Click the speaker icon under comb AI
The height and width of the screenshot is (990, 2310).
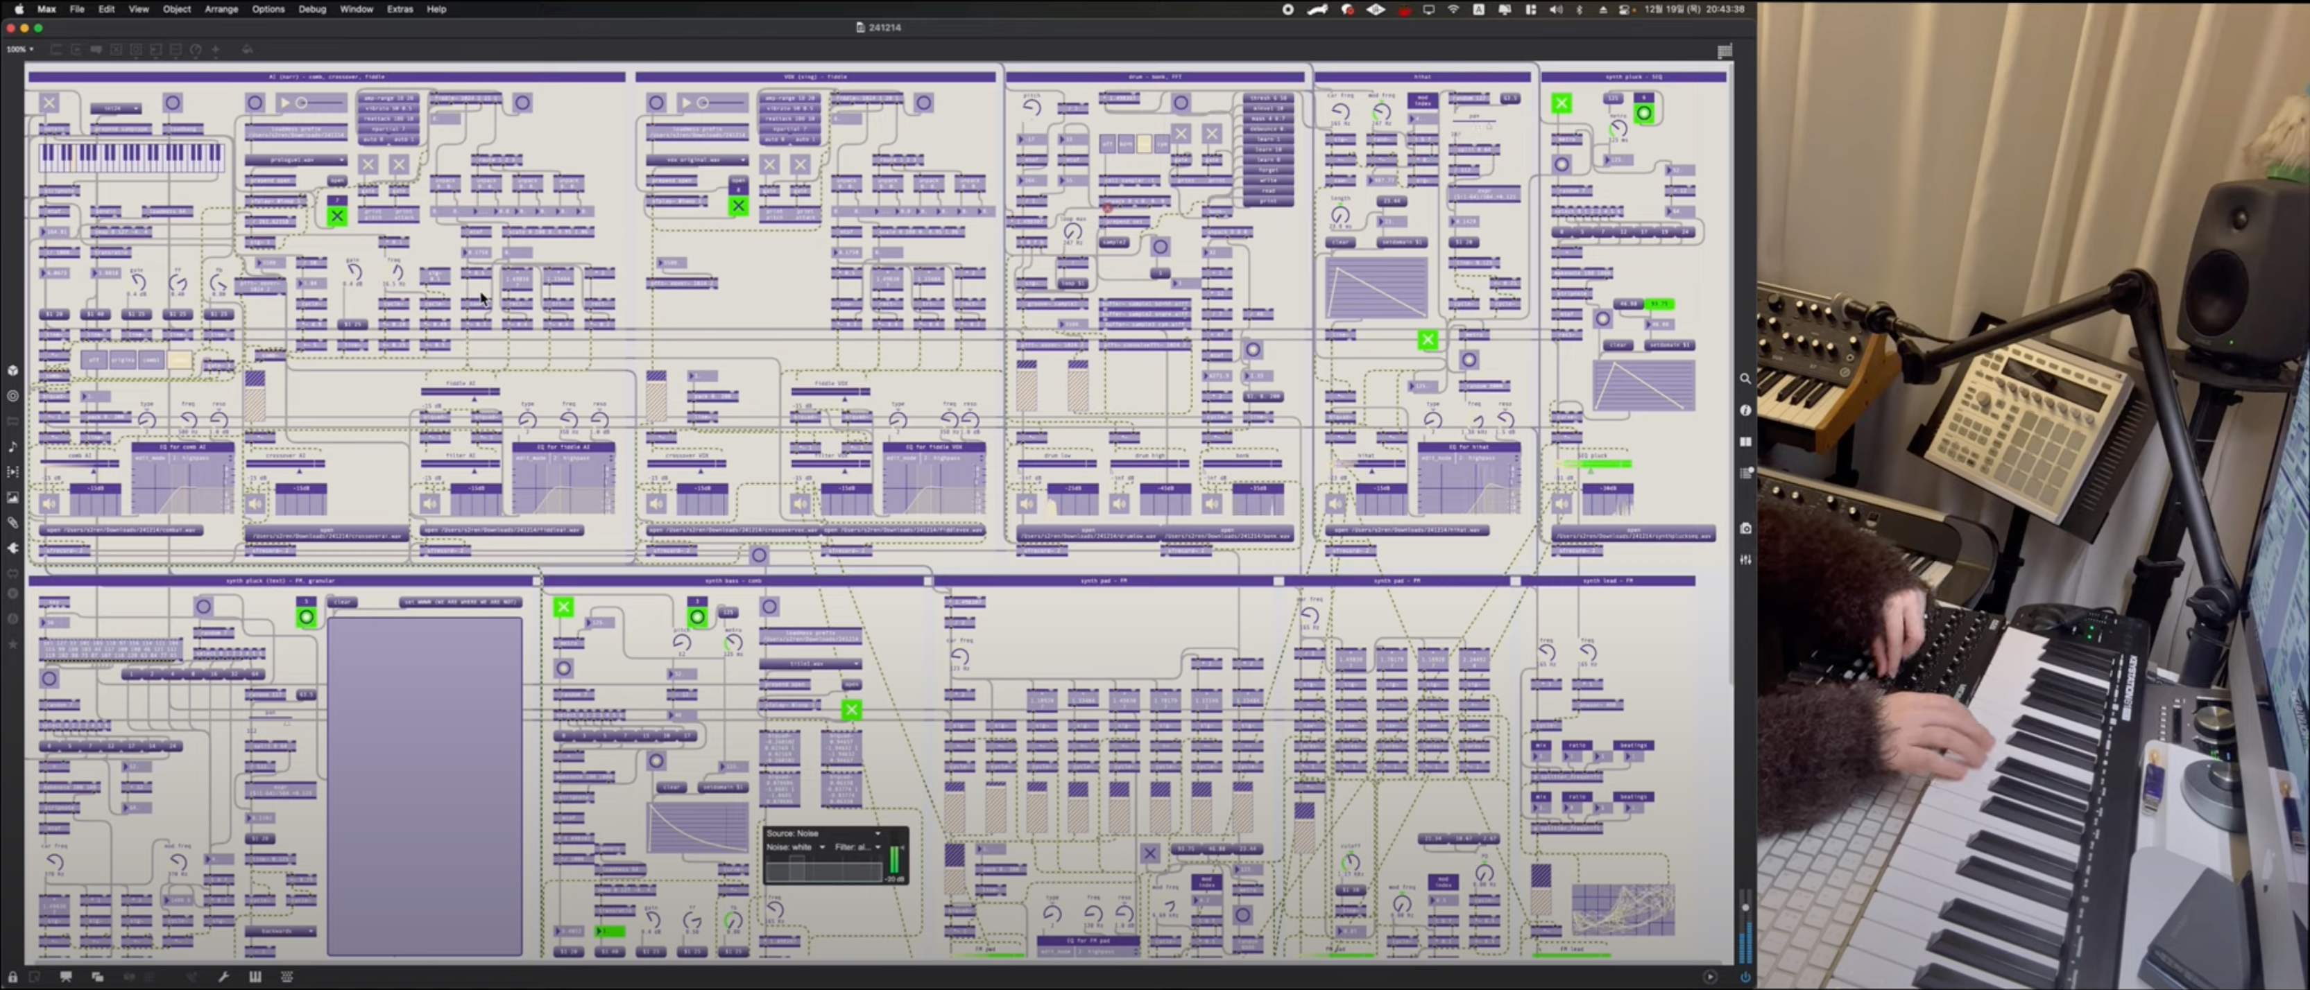coord(49,503)
